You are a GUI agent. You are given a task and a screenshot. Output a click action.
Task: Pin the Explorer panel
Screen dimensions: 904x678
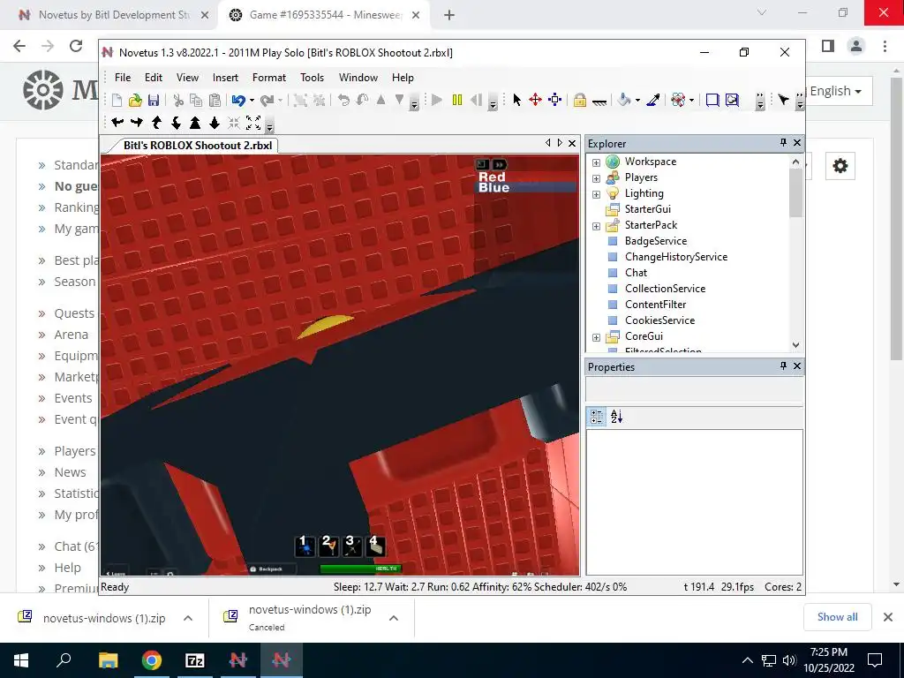click(x=783, y=142)
